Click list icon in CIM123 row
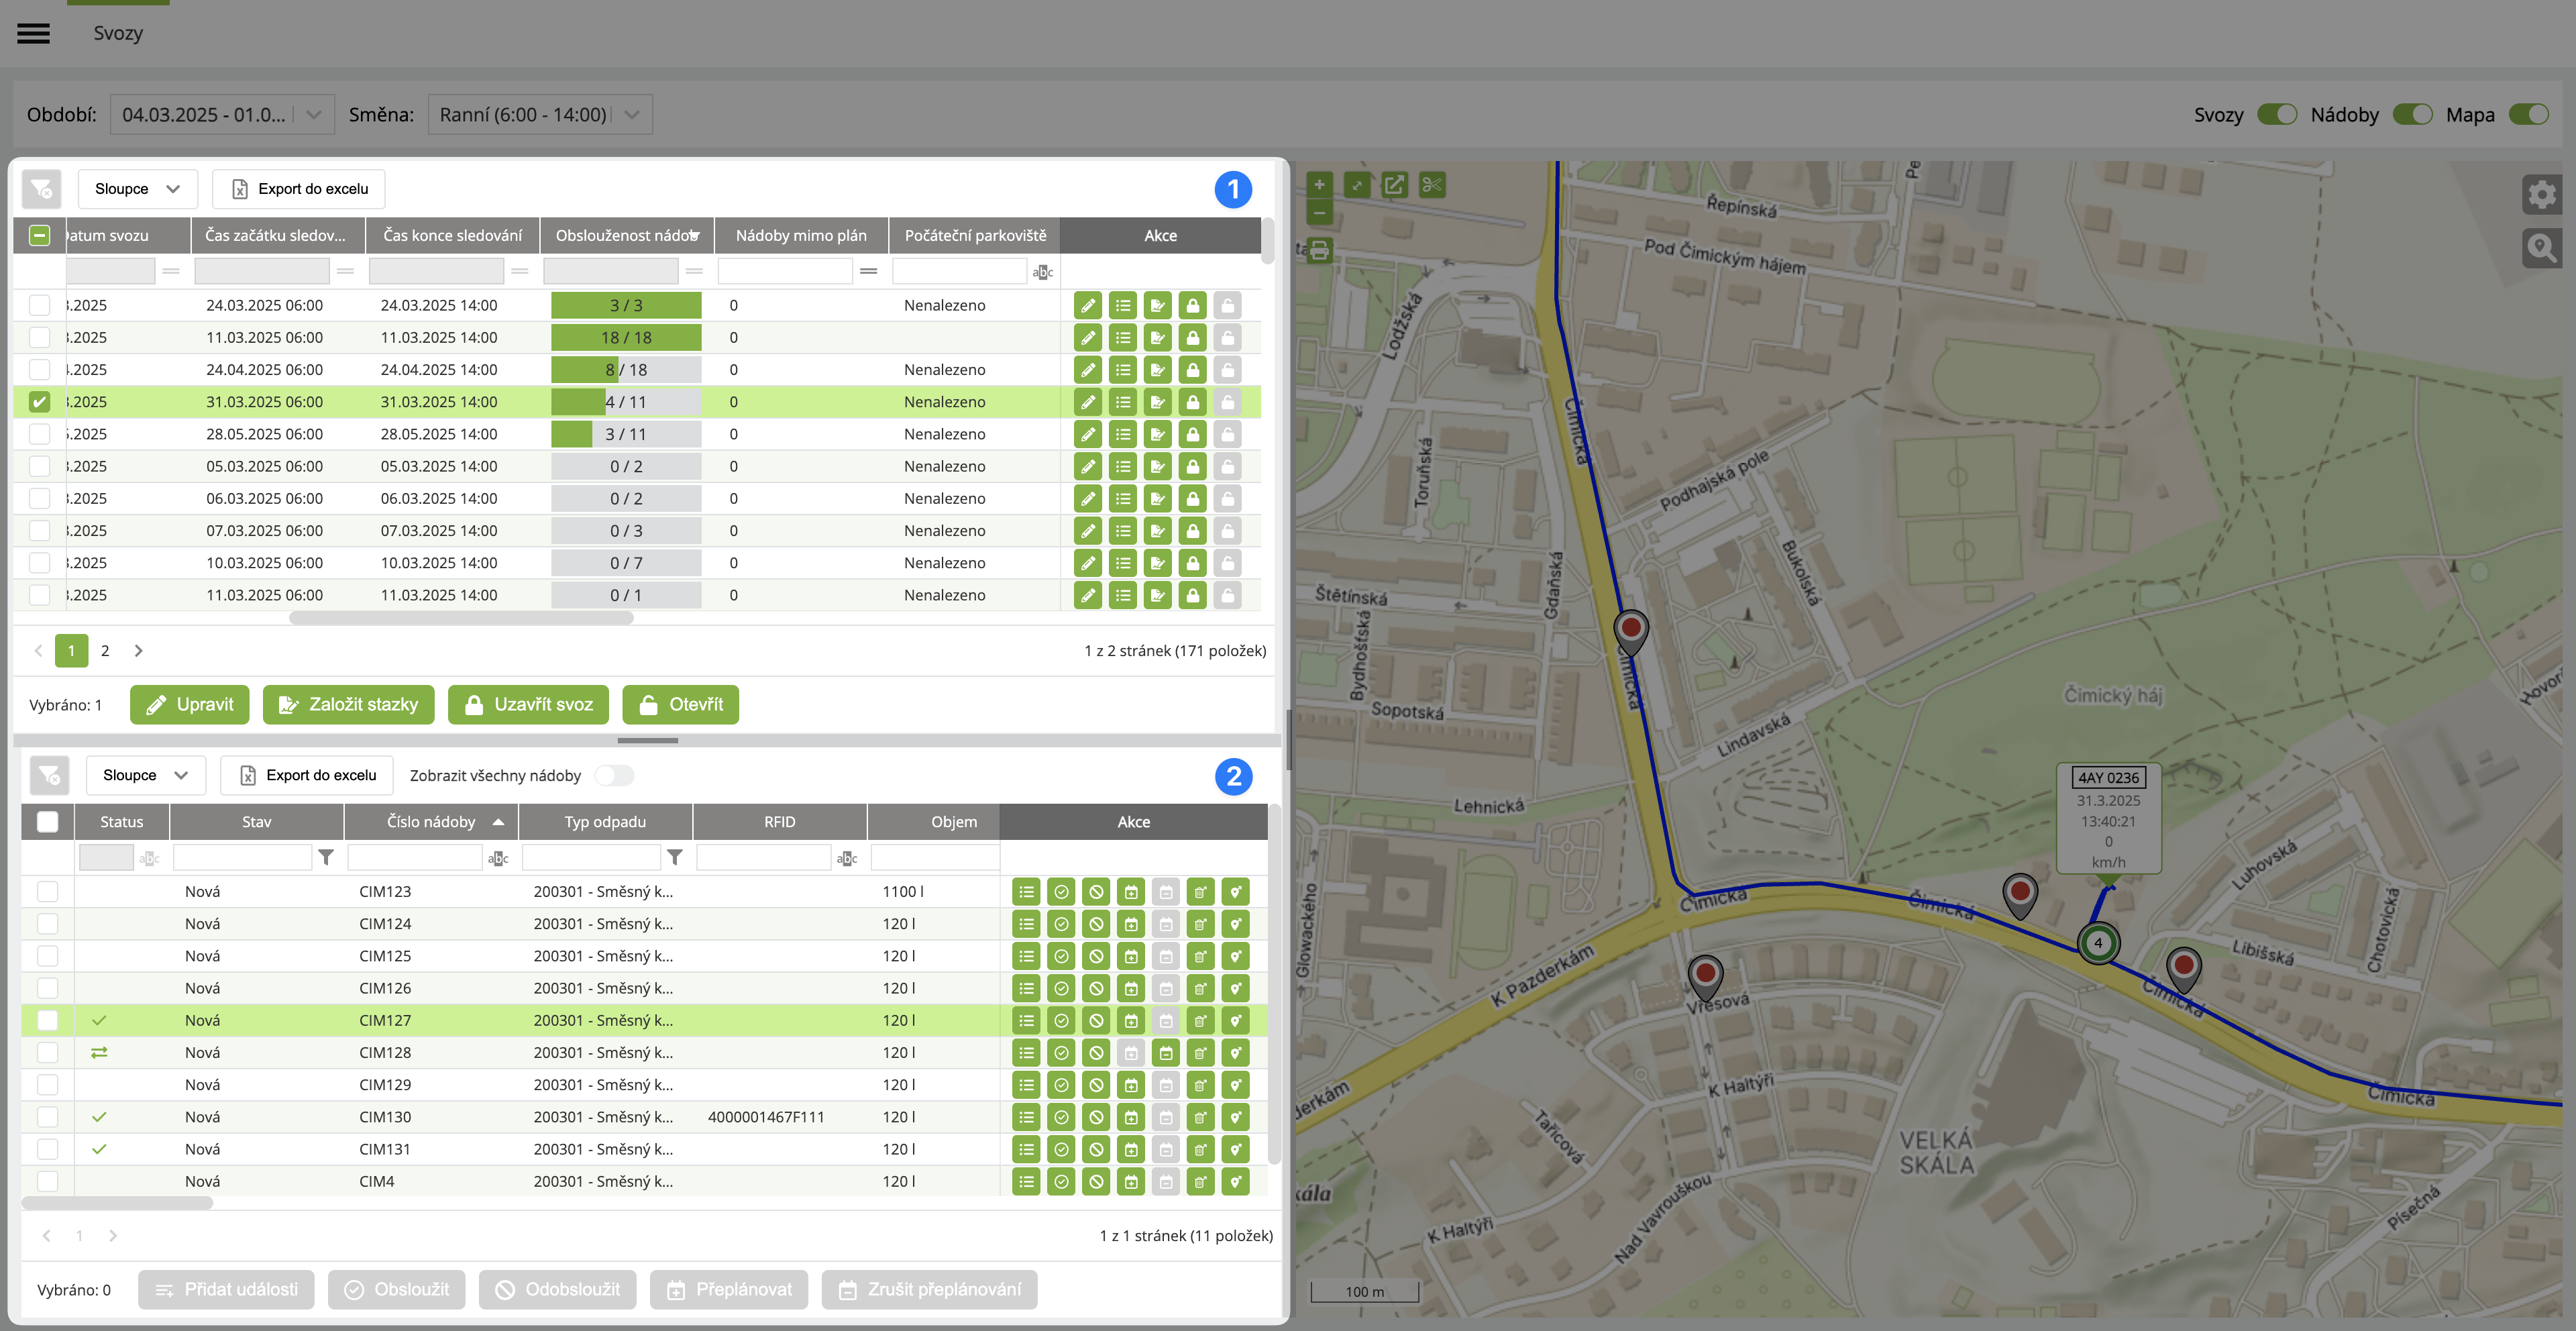This screenshot has height=1331, width=2576. [x=1026, y=892]
